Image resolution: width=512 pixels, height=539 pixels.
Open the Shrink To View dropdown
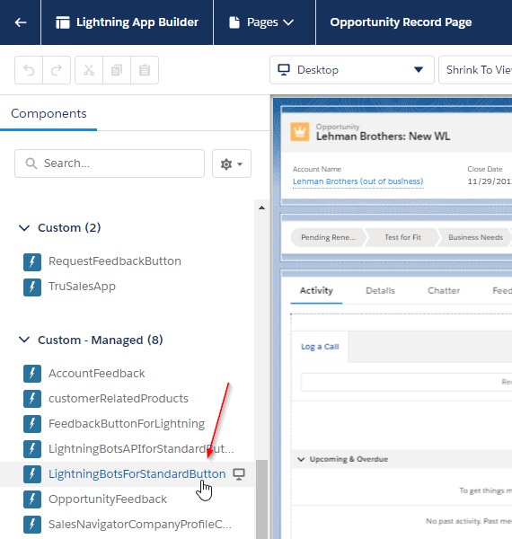coord(475,70)
